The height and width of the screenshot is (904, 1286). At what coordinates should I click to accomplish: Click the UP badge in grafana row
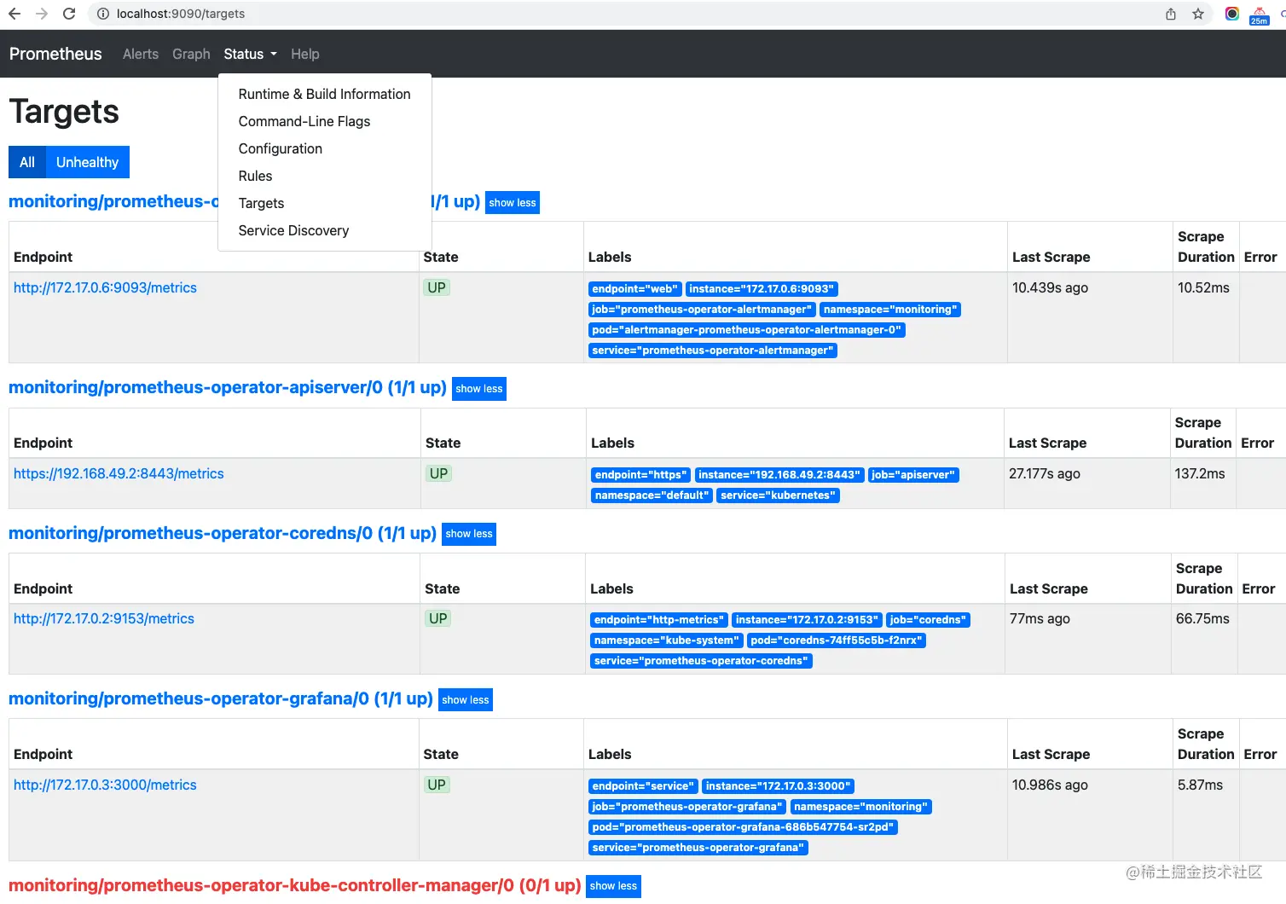point(437,785)
